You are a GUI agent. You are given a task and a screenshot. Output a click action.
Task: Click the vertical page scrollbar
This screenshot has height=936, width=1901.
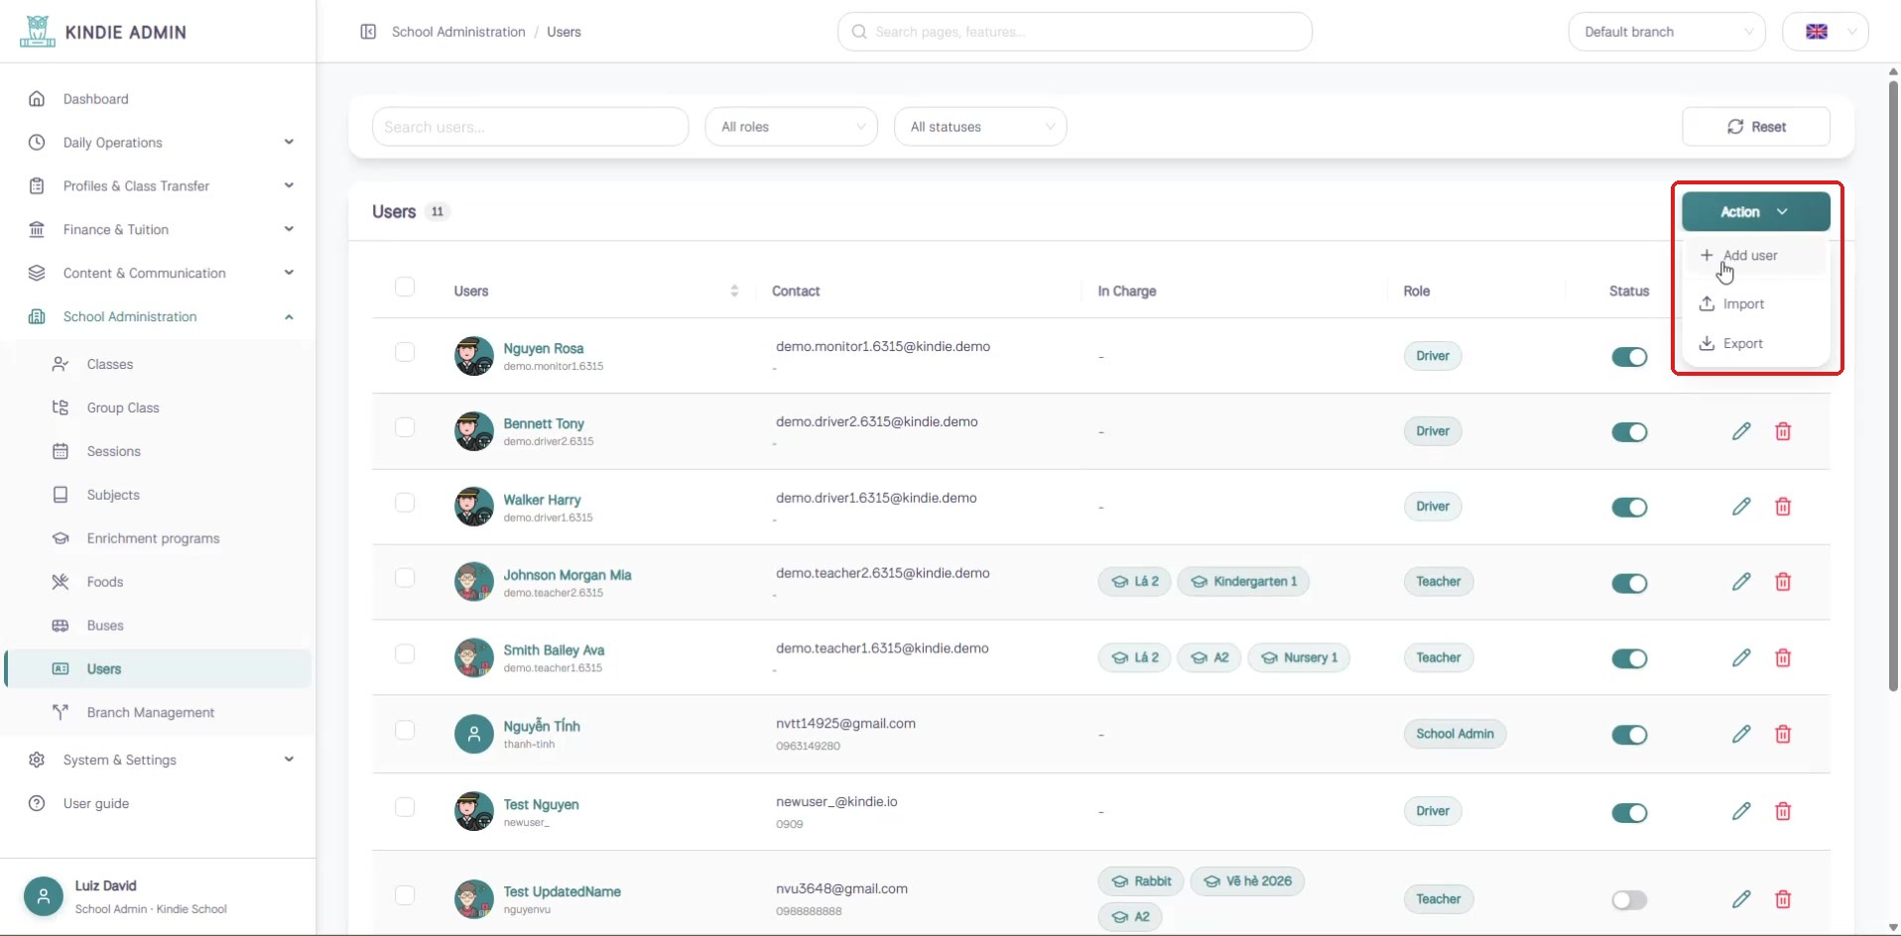[1893, 387]
